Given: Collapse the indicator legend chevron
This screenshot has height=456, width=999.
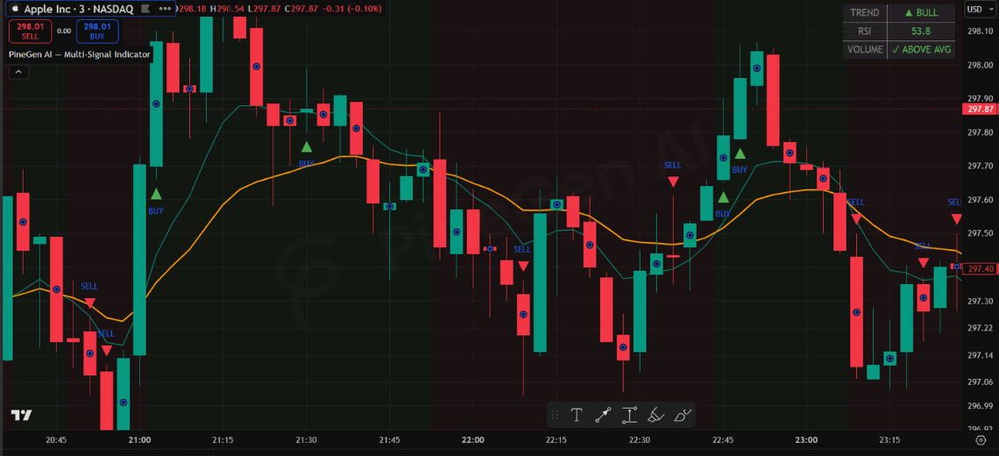Looking at the screenshot, I should click(18, 72).
